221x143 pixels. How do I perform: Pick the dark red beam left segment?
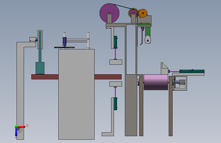click(x=45, y=77)
